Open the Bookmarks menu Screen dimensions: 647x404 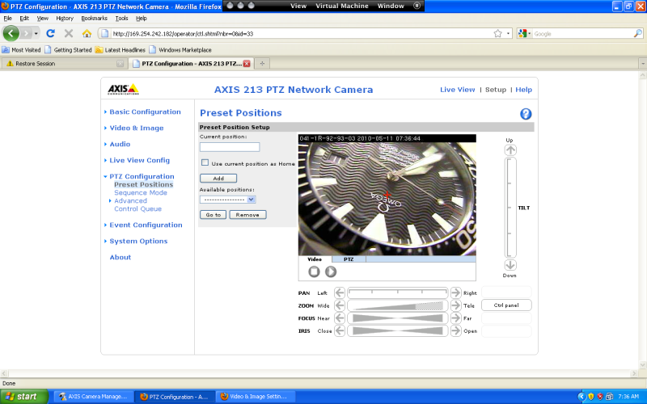pos(94,18)
